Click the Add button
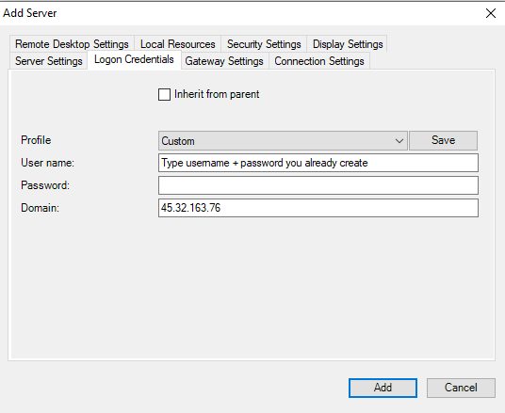Viewport: 505px width, 413px height. click(383, 388)
